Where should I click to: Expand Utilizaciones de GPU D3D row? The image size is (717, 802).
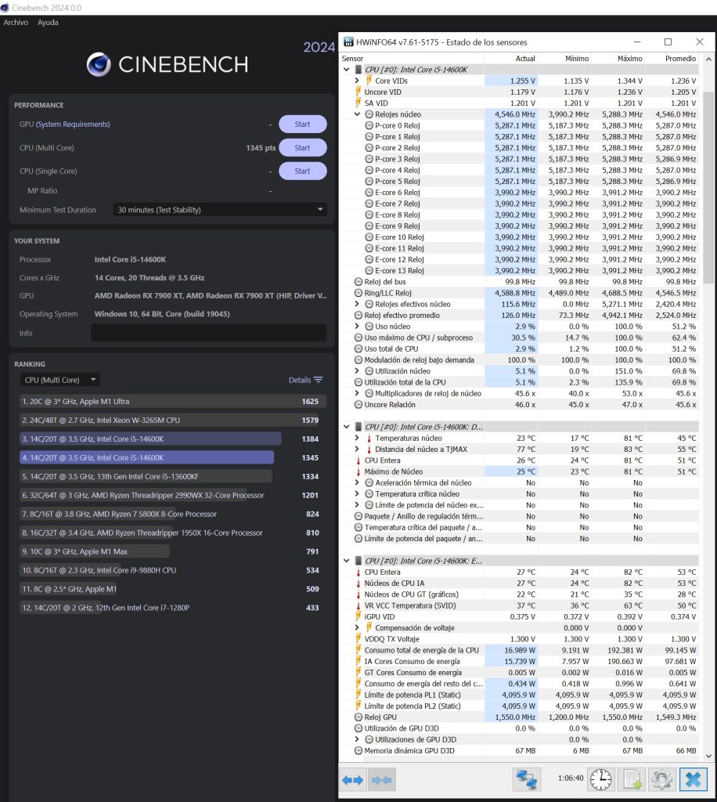tap(357, 739)
